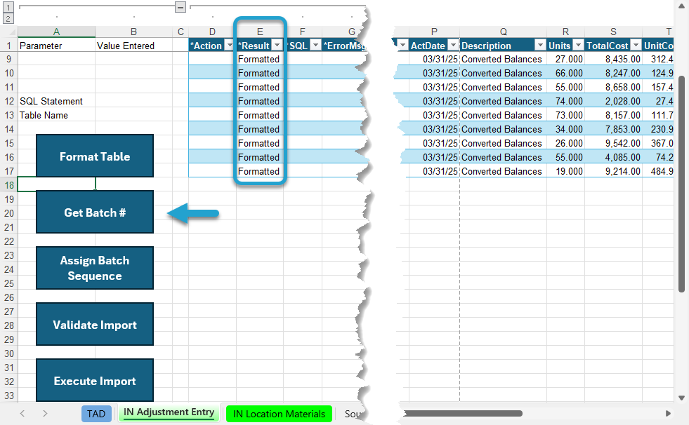The width and height of the screenshot is (689, 425).
Task: Open the ActDate column filter dropdown
Action: pyautogui.click(x=452, y=45)
